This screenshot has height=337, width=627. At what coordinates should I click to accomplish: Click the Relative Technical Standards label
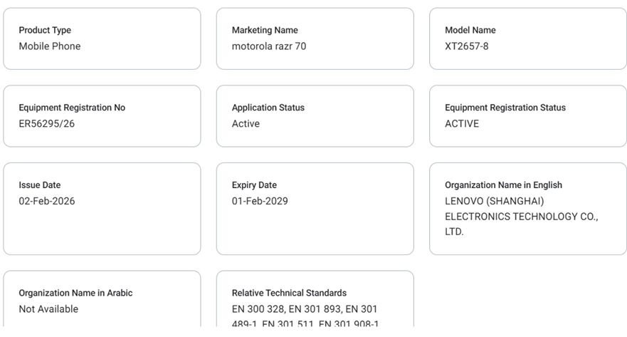289,293
